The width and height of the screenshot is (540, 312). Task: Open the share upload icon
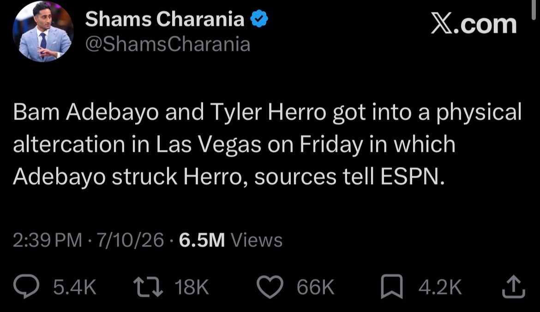(x=514, y=286)
